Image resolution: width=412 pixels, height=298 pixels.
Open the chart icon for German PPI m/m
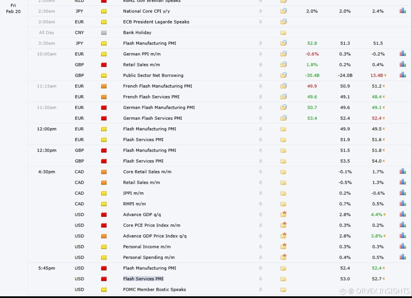pos(403,54)
